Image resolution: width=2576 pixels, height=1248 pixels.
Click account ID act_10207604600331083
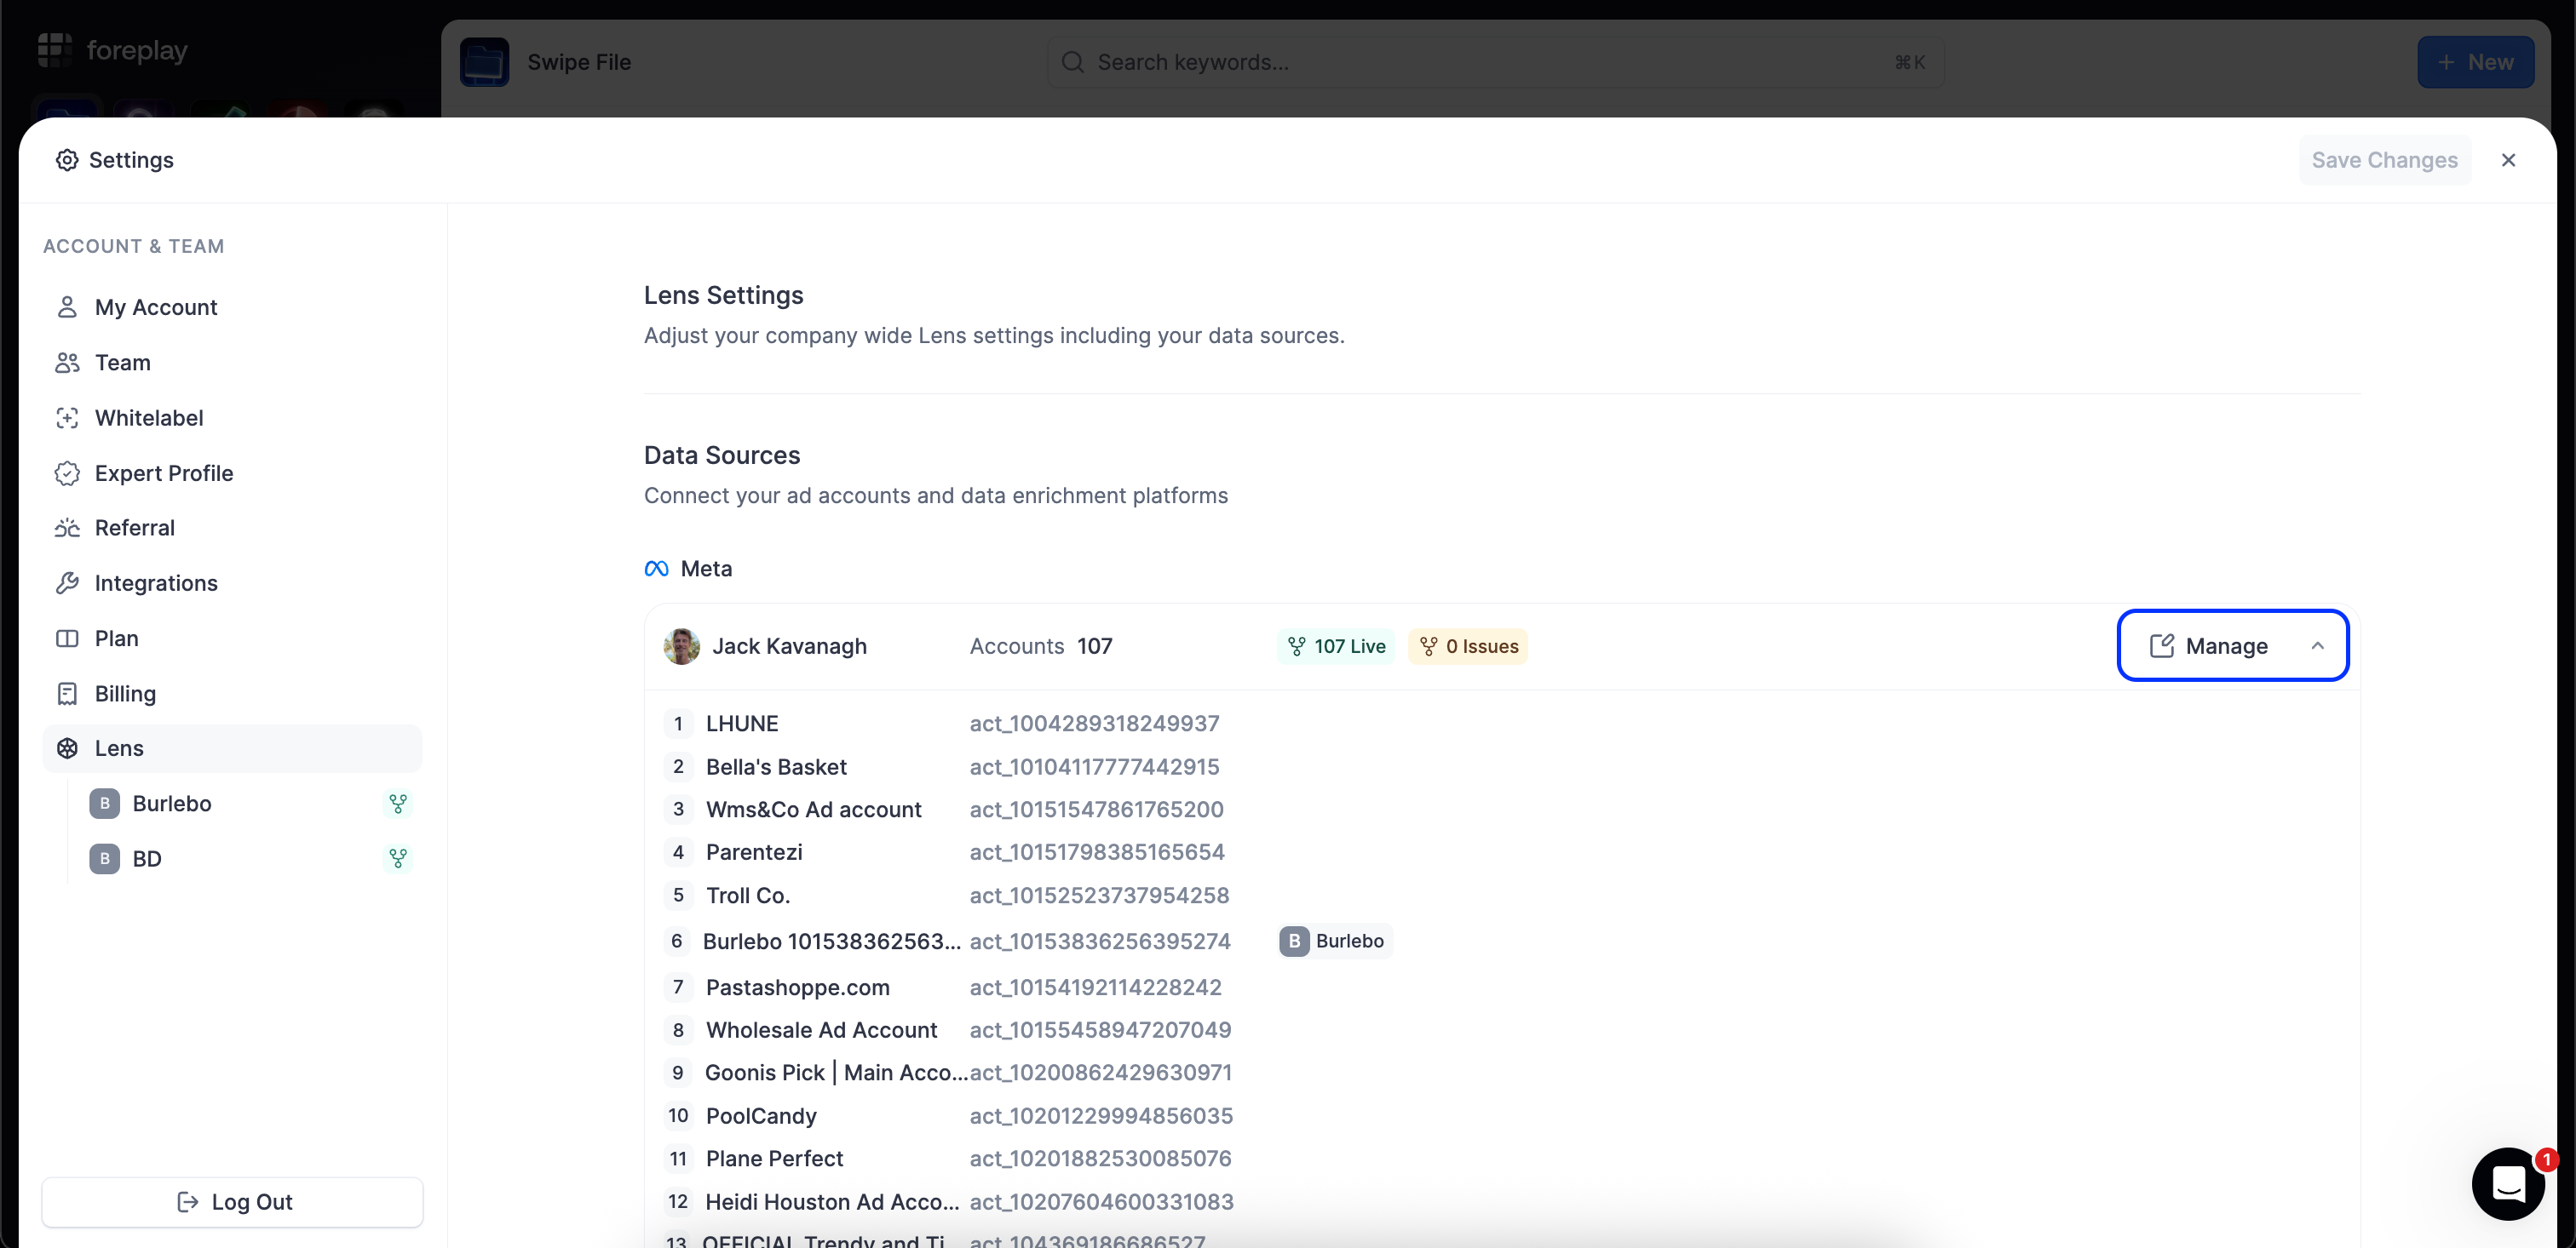pos(1102,1202)
